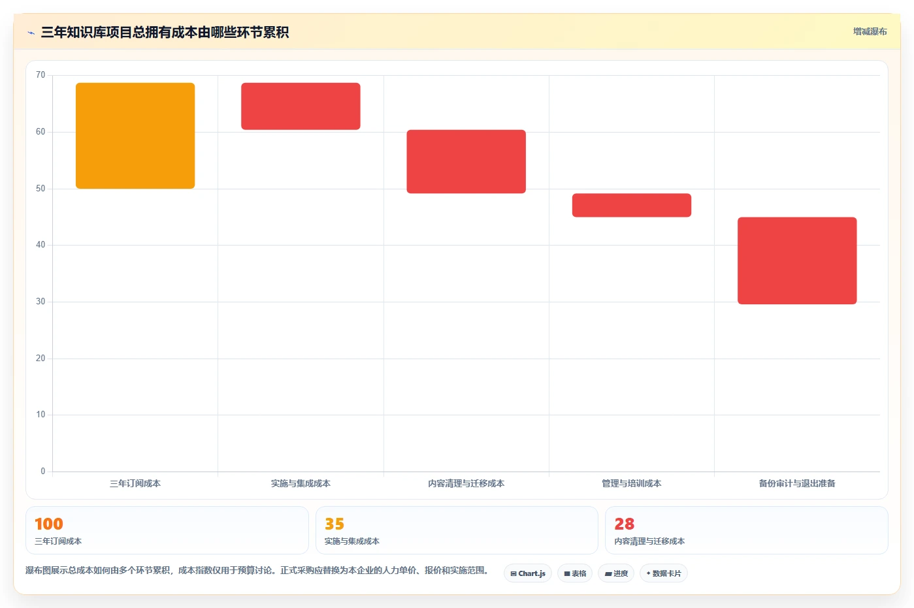Click the 进度 tag chip
914x608 pixels.
point(616,573)
